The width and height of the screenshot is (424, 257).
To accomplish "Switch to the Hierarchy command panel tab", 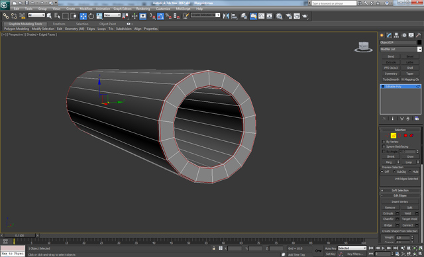I will (396, 35).
